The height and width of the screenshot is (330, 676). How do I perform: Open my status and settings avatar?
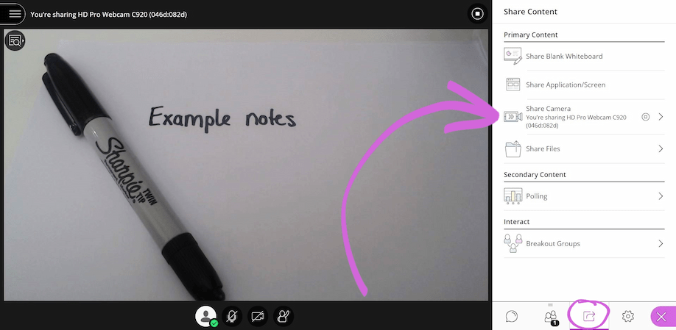(205, 316)
